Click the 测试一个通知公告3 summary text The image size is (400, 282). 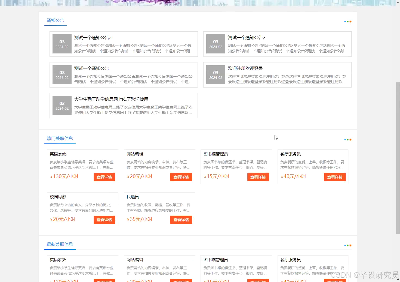coord(134,48)
